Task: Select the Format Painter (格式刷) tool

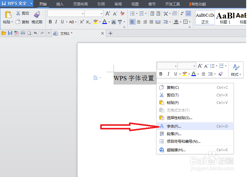Action: pos(37,17)
